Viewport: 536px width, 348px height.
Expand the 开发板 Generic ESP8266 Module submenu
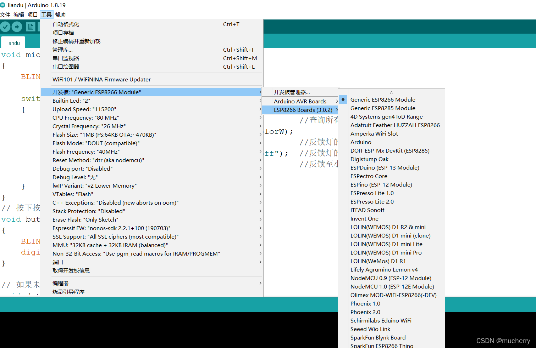152,92
